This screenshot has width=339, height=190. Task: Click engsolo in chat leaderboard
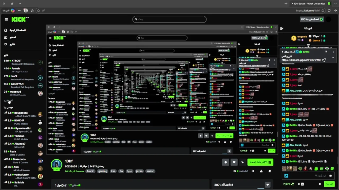click(x=302, y=37)
